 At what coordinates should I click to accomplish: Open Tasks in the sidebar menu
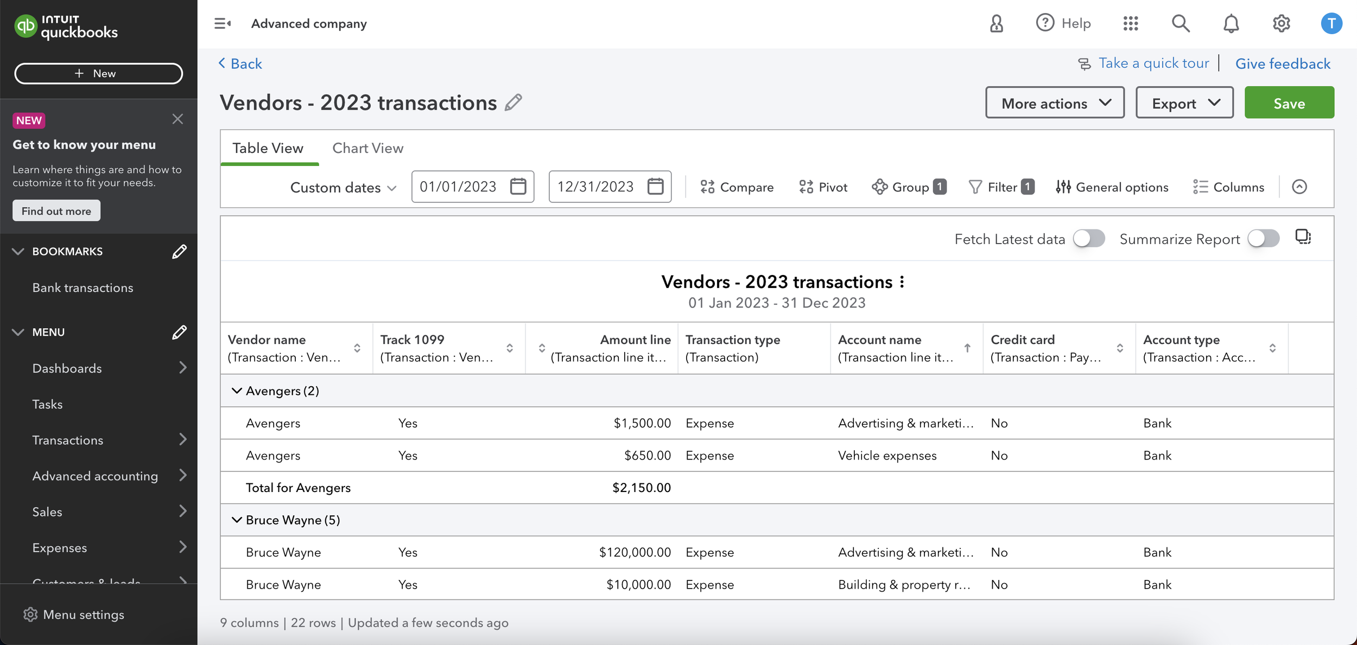pos(47,404)
